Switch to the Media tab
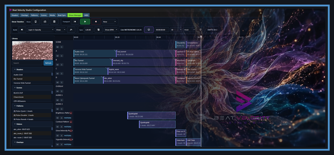The height and width of the screenshot is (155, 334). (52, 15)
